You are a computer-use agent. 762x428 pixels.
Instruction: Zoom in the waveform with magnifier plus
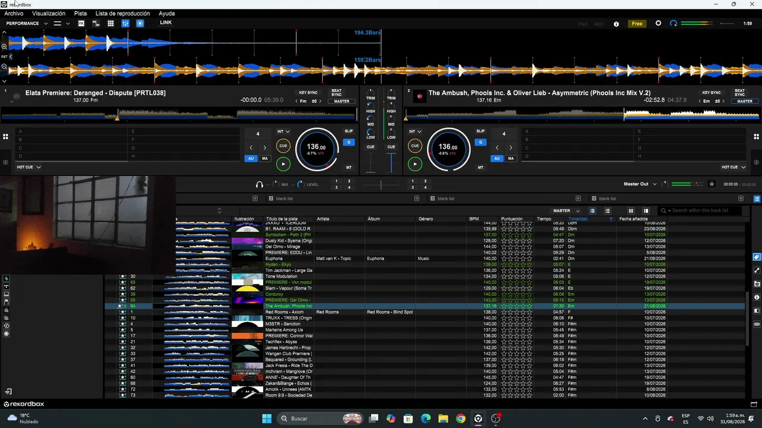tap(4, 46)
